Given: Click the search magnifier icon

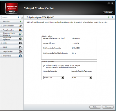Looking at the screenshot, I should [x=18, y=17].
